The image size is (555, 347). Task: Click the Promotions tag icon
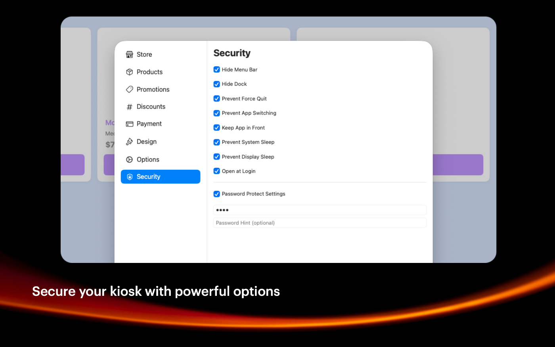click(129, 90)
